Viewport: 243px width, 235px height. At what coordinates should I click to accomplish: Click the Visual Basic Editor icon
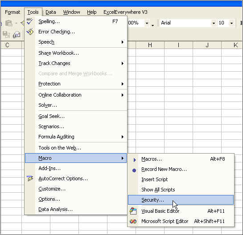[133, 211]
